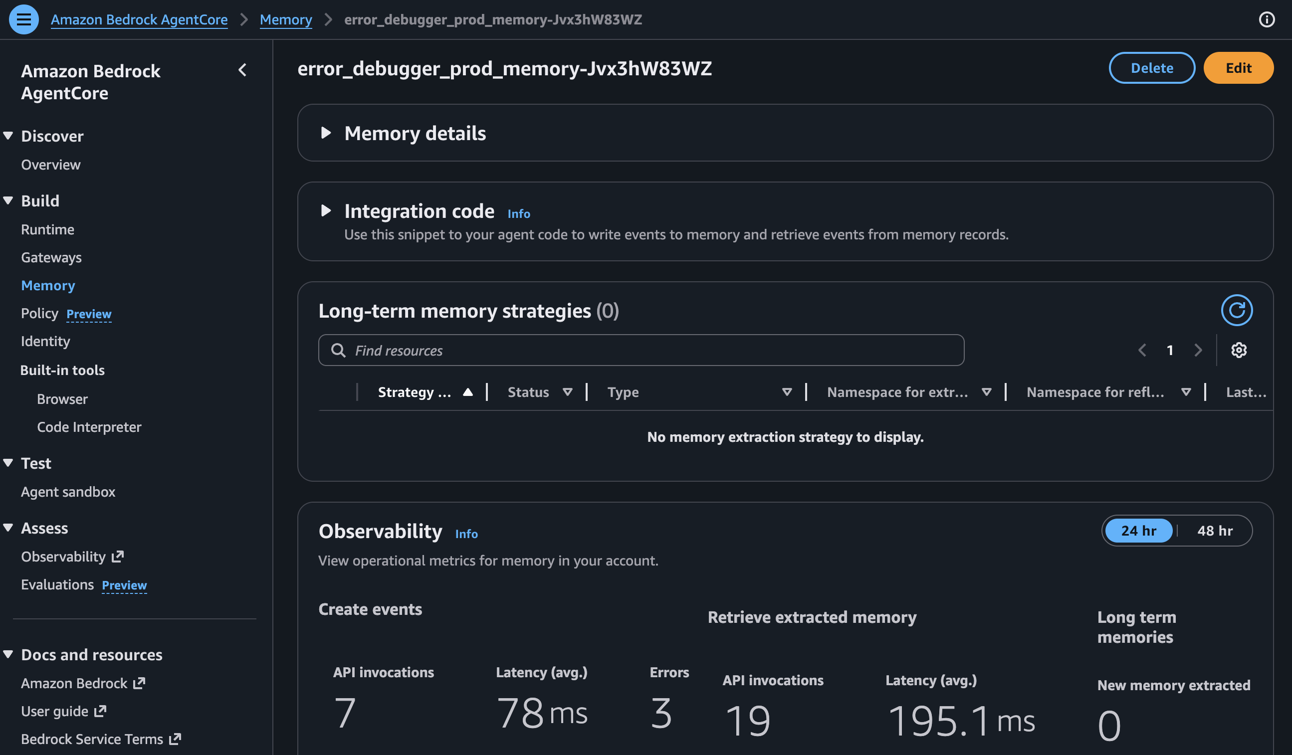Screen dimensions: 1292x755
Task: Open the hamburger navigation menu icon
Action: 23,19
